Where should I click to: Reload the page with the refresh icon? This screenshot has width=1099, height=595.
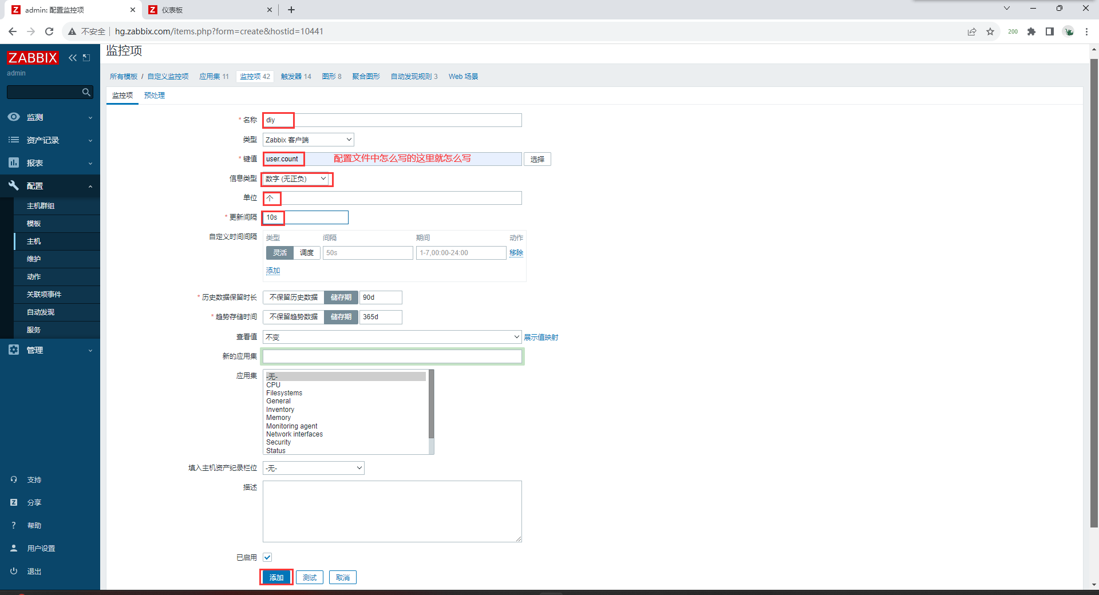tap(49, 31)
